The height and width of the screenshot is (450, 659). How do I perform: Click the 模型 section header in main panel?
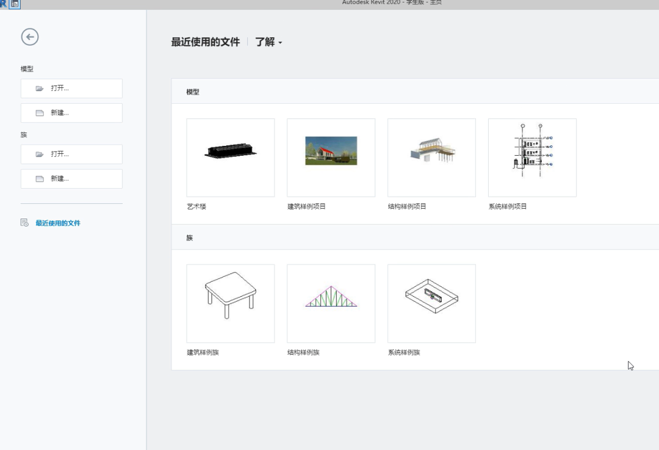click(x=193, y=92)
